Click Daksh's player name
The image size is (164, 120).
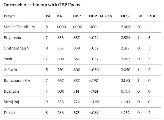[9, 113]
